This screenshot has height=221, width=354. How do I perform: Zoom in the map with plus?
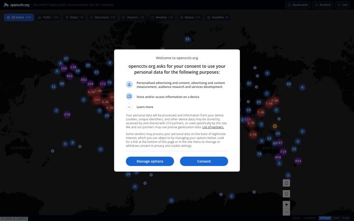tap(286, 204)
